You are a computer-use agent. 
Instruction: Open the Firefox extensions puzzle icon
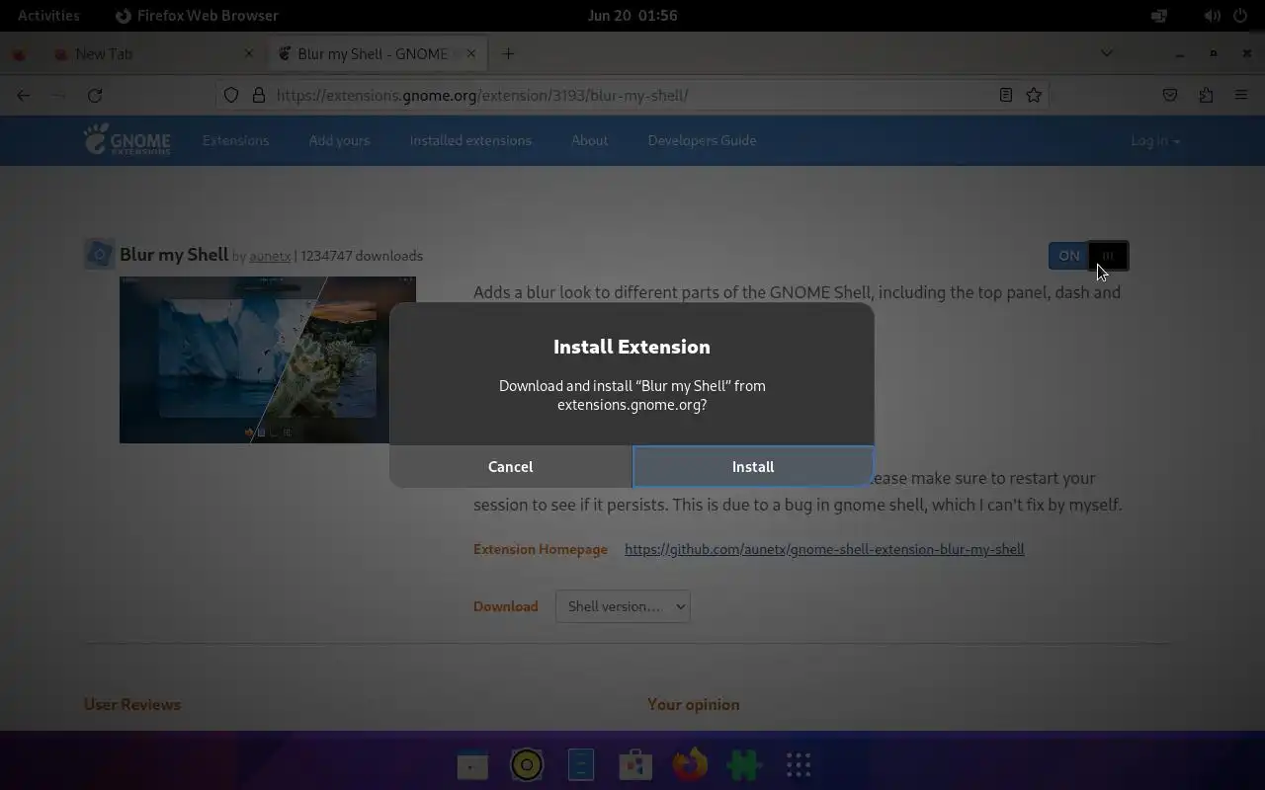click(1206, 95)
